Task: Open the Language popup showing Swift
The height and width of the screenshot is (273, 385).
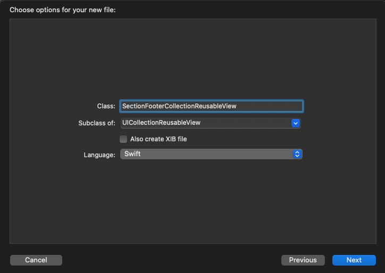Action: click(211, 154)
